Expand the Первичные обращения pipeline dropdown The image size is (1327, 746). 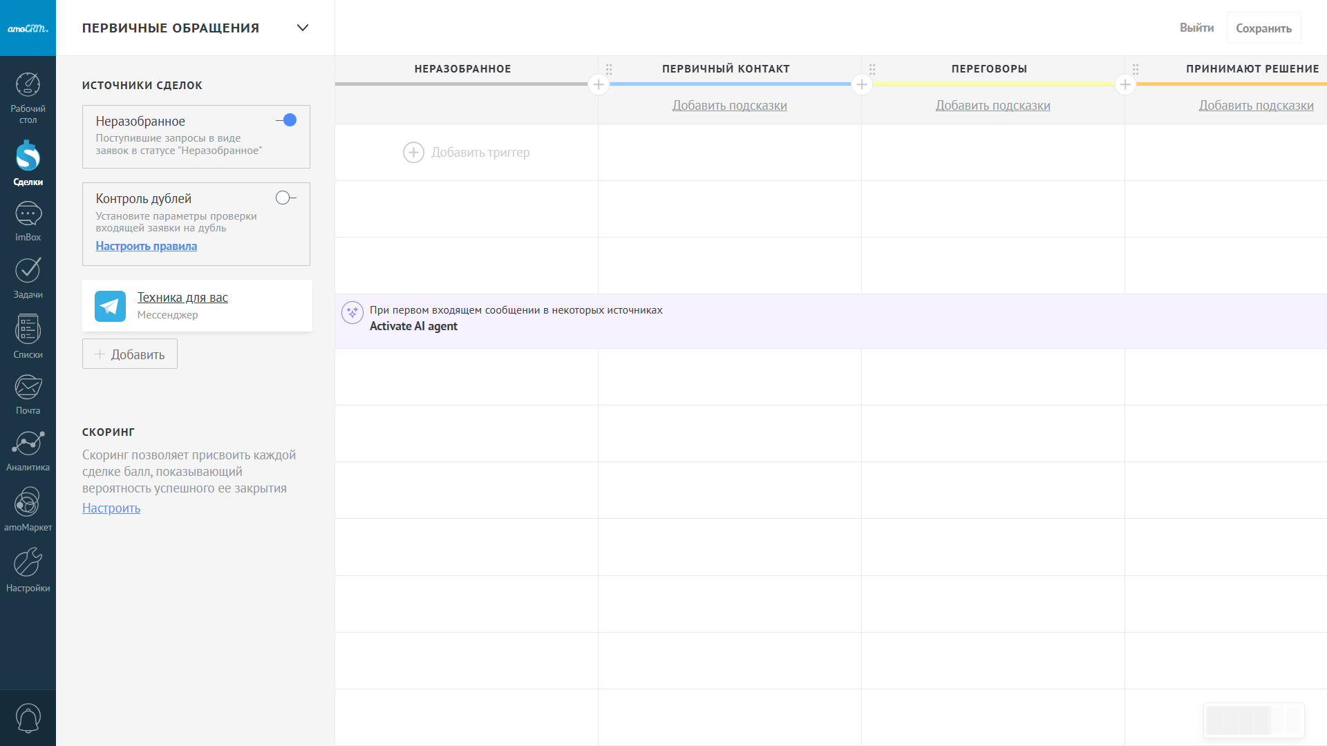302,28
